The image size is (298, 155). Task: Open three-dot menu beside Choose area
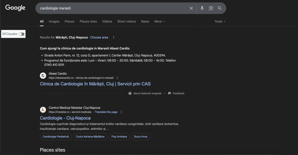coord(114,37)
